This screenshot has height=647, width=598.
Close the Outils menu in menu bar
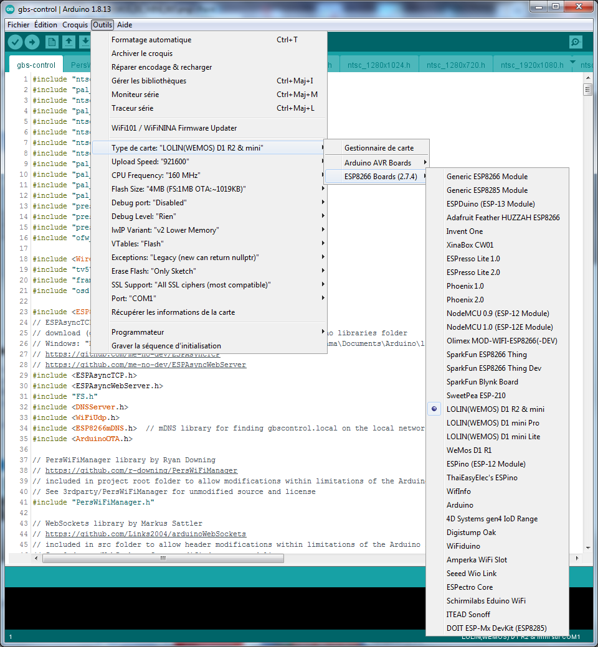click(103, 25)
